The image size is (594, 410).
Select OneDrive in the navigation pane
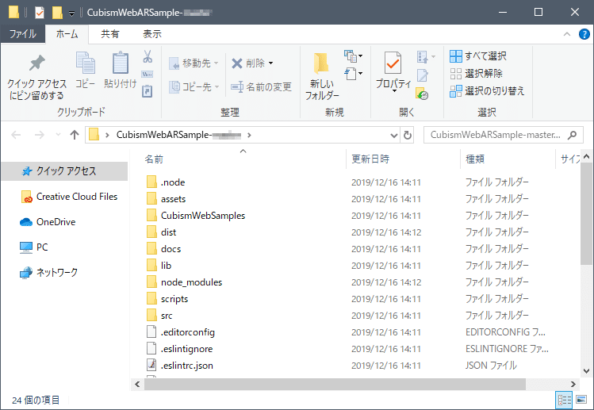[48, 222]
